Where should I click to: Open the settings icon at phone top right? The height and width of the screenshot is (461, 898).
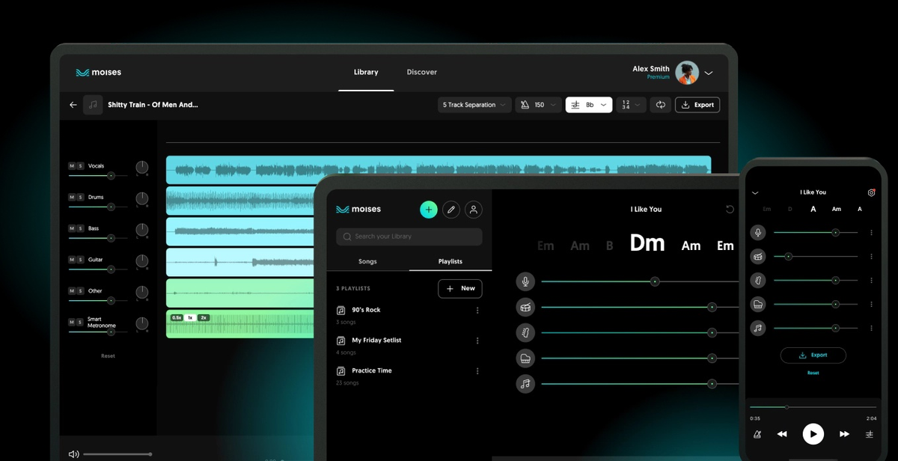871,192
